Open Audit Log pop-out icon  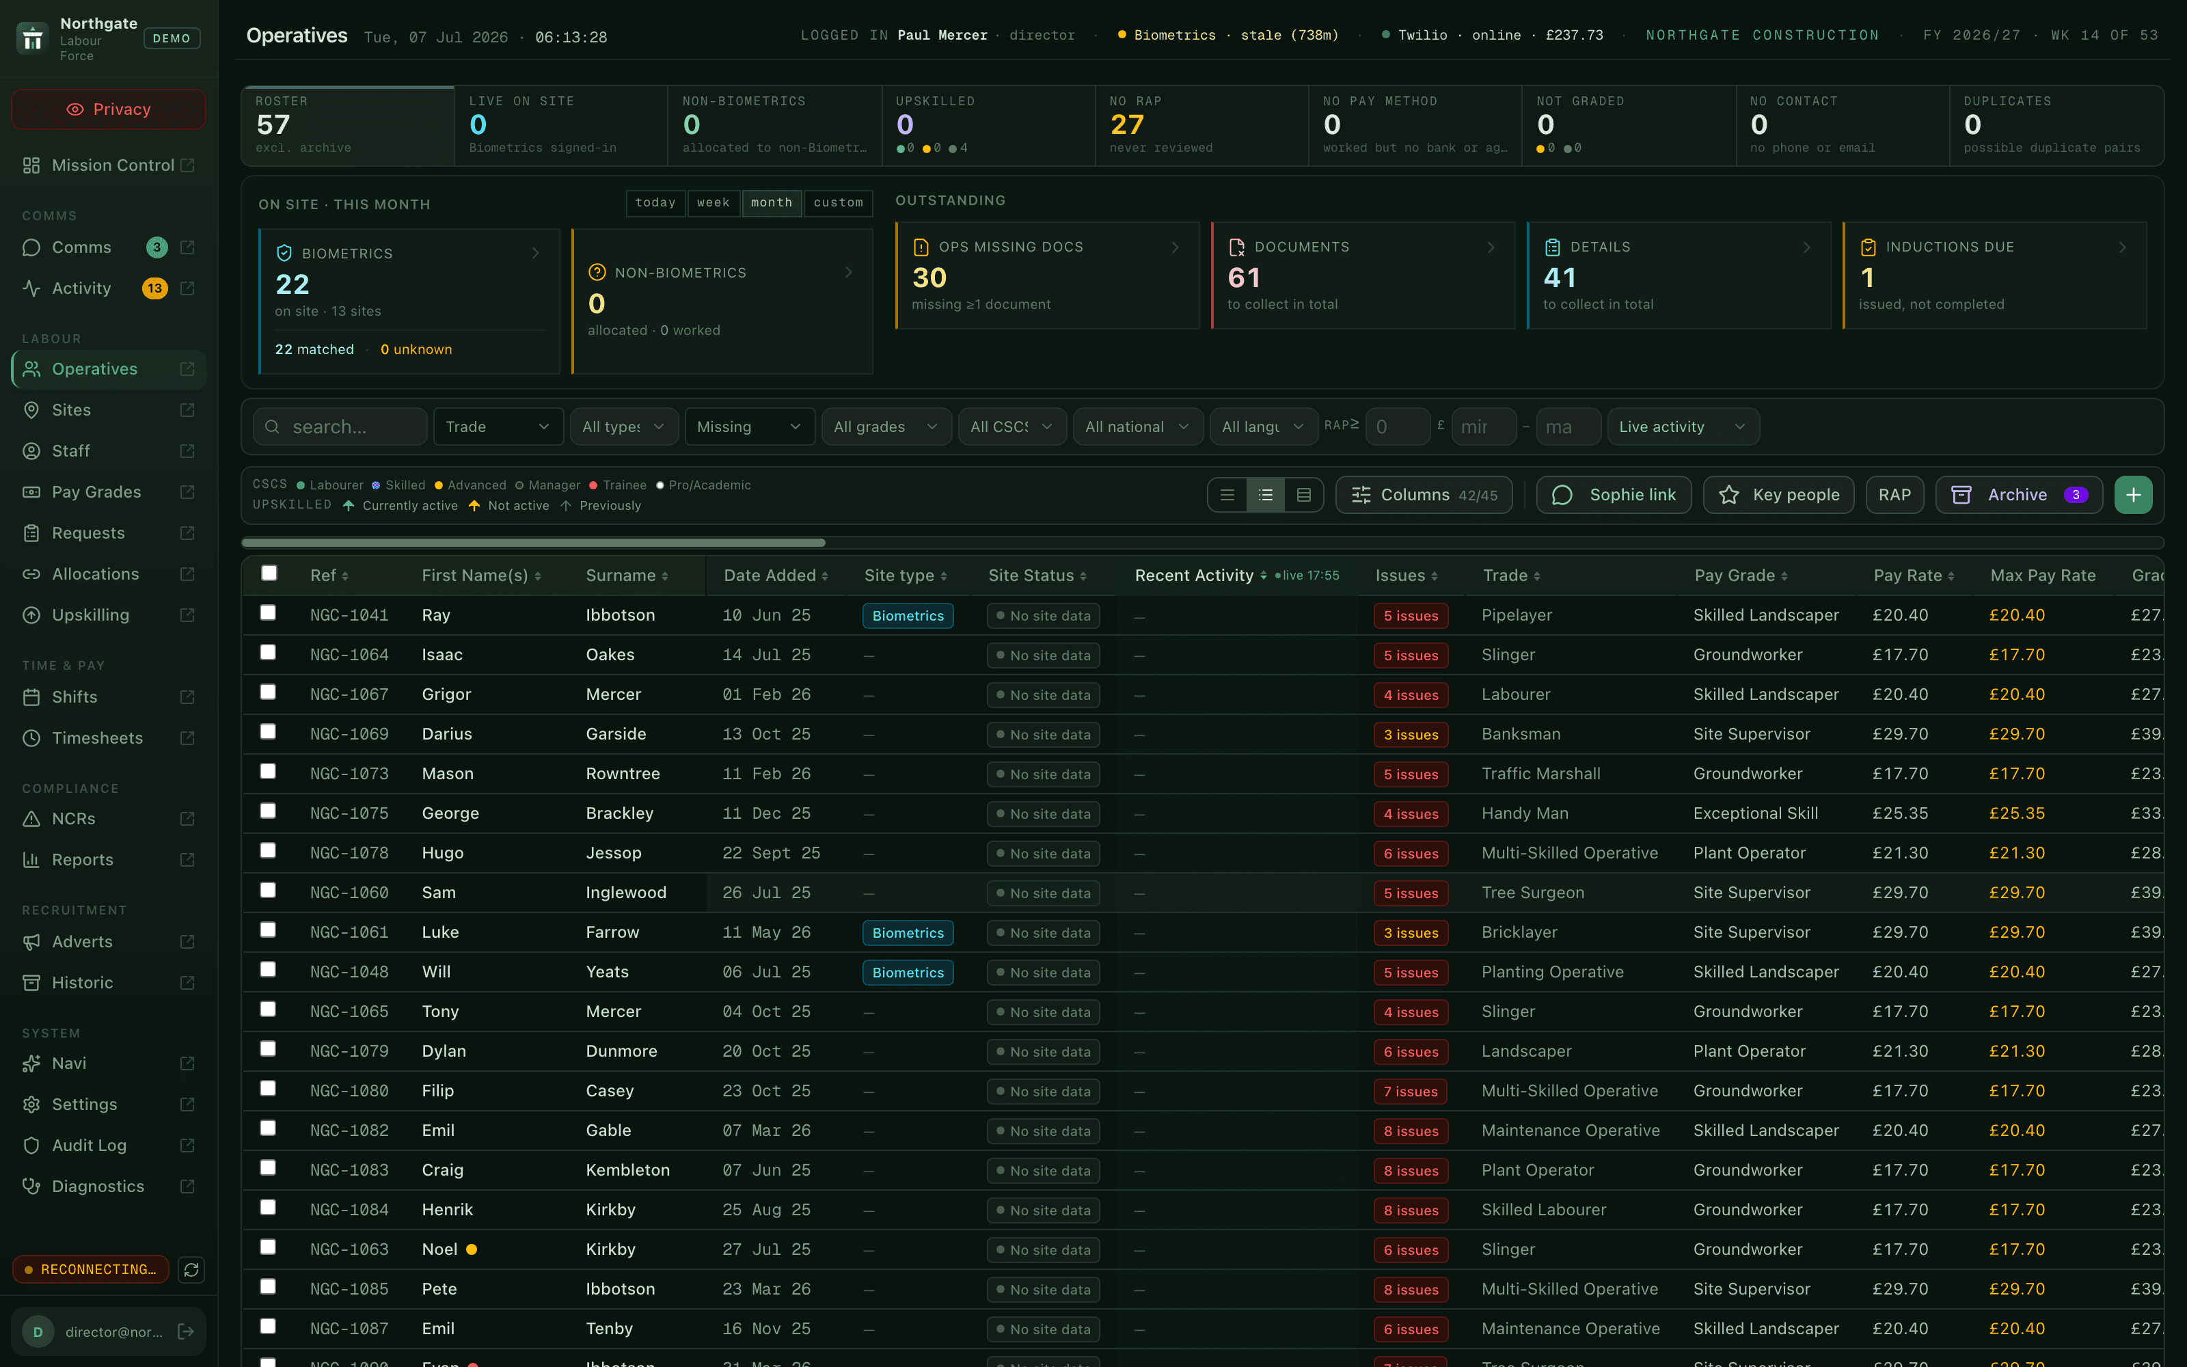pyautogui.click(x=187, y=1146)
